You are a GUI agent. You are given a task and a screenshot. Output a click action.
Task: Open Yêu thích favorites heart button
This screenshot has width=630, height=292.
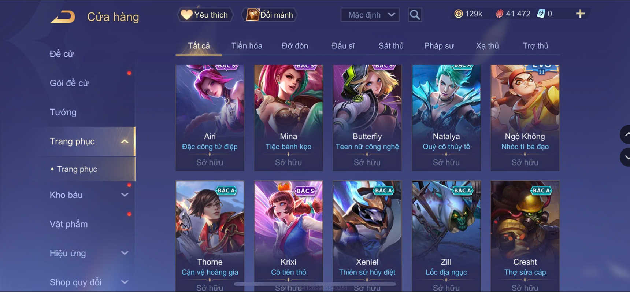coord(205,15)
